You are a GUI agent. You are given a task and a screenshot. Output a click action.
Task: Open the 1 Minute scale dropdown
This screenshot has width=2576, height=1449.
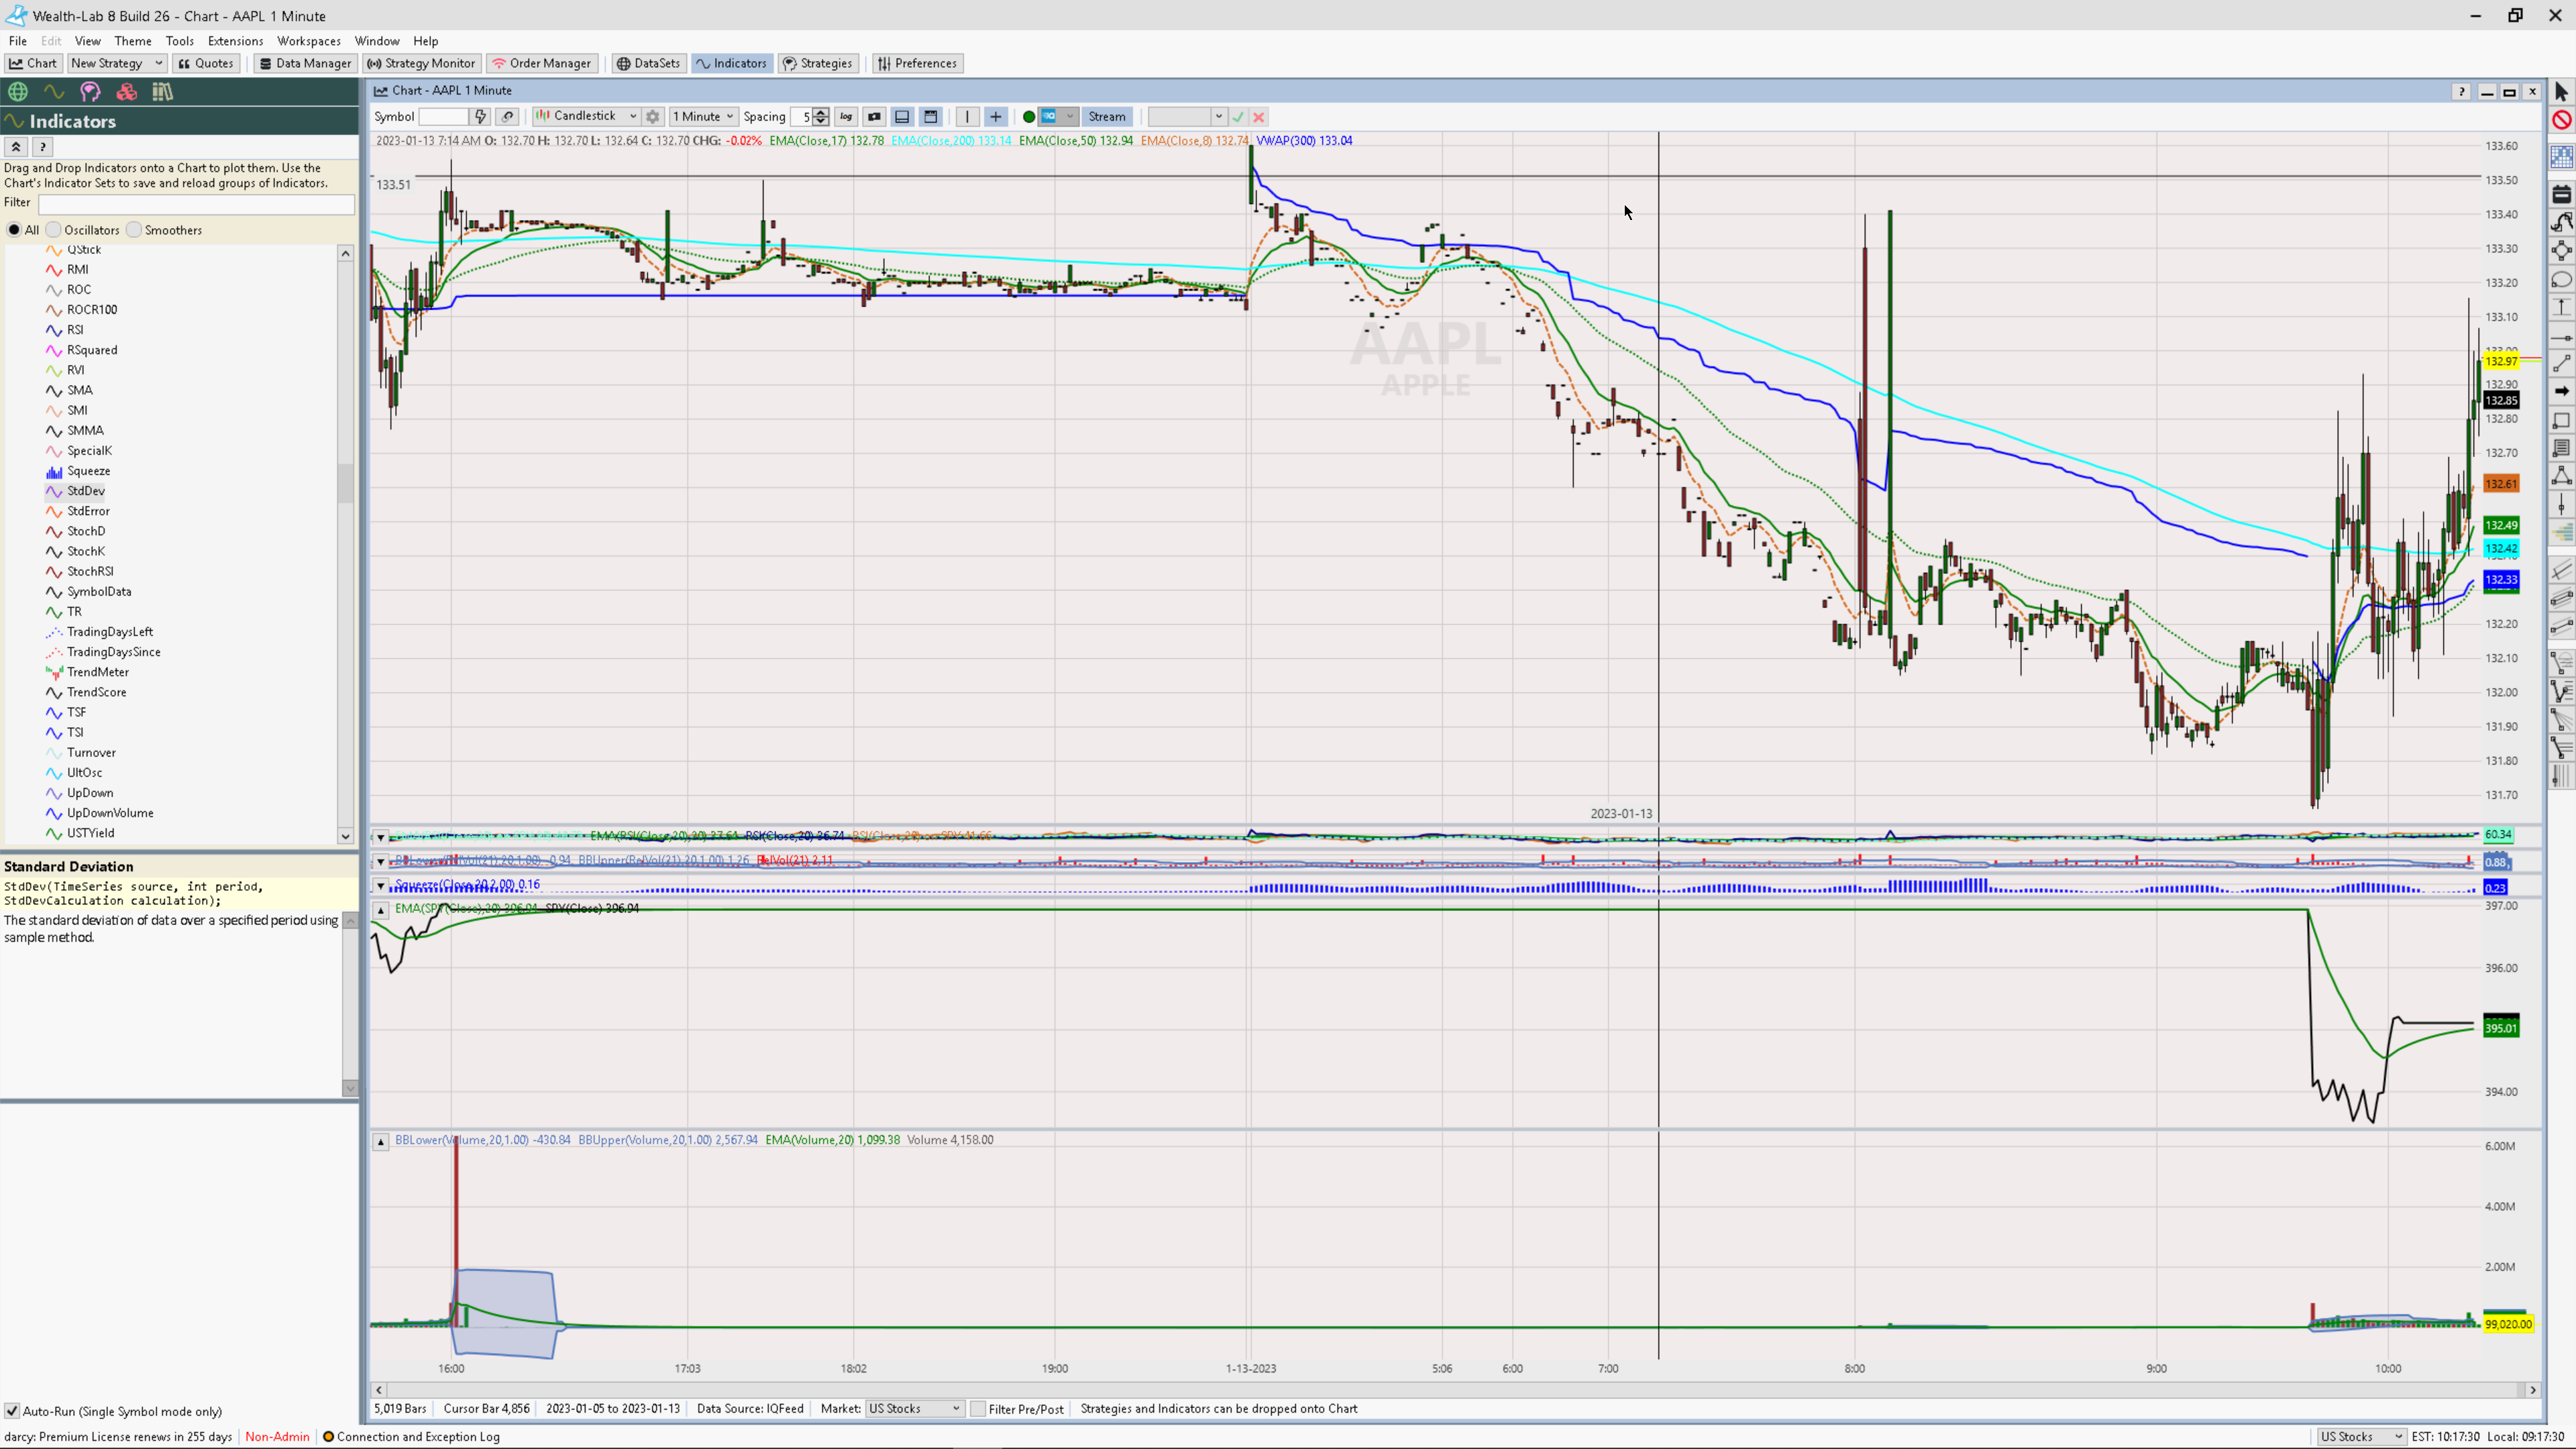click(x=703, y=117)
